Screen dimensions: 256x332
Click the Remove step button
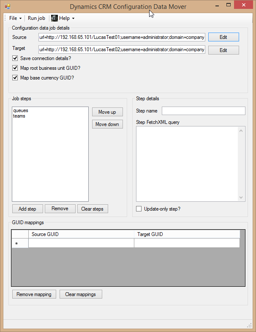(60, 209)
